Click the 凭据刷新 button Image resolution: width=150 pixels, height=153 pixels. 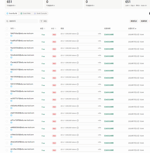[x=144, y=21]
